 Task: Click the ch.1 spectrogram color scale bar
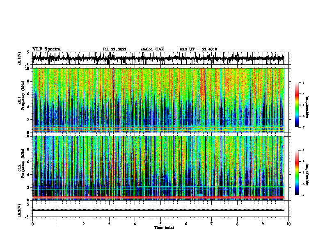coord(297,105)
